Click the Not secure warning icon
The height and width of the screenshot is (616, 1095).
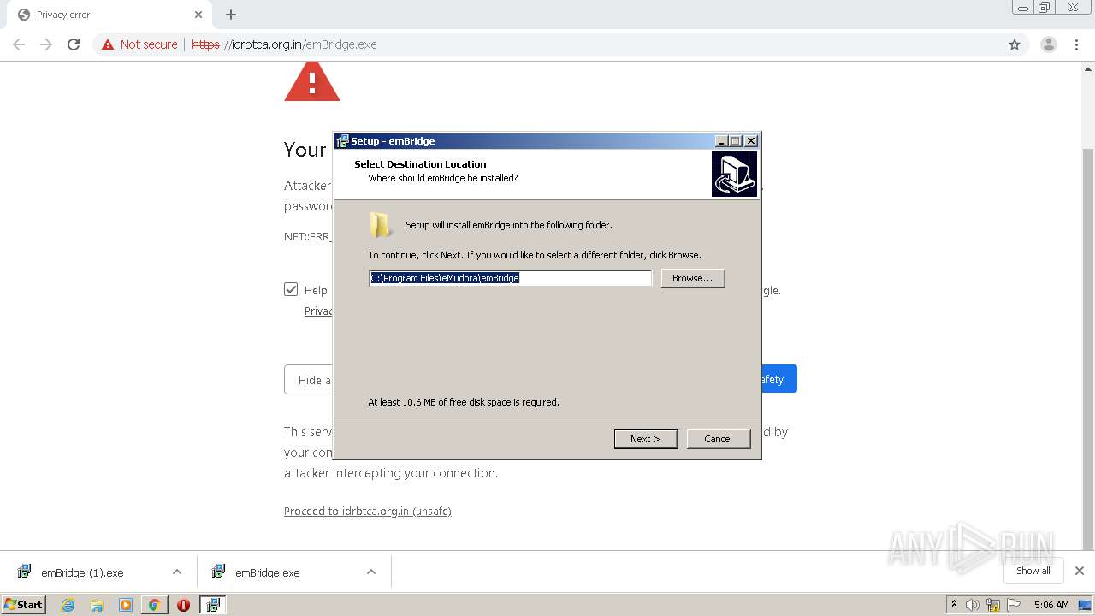pyautogui.click(x=108, y=44)
